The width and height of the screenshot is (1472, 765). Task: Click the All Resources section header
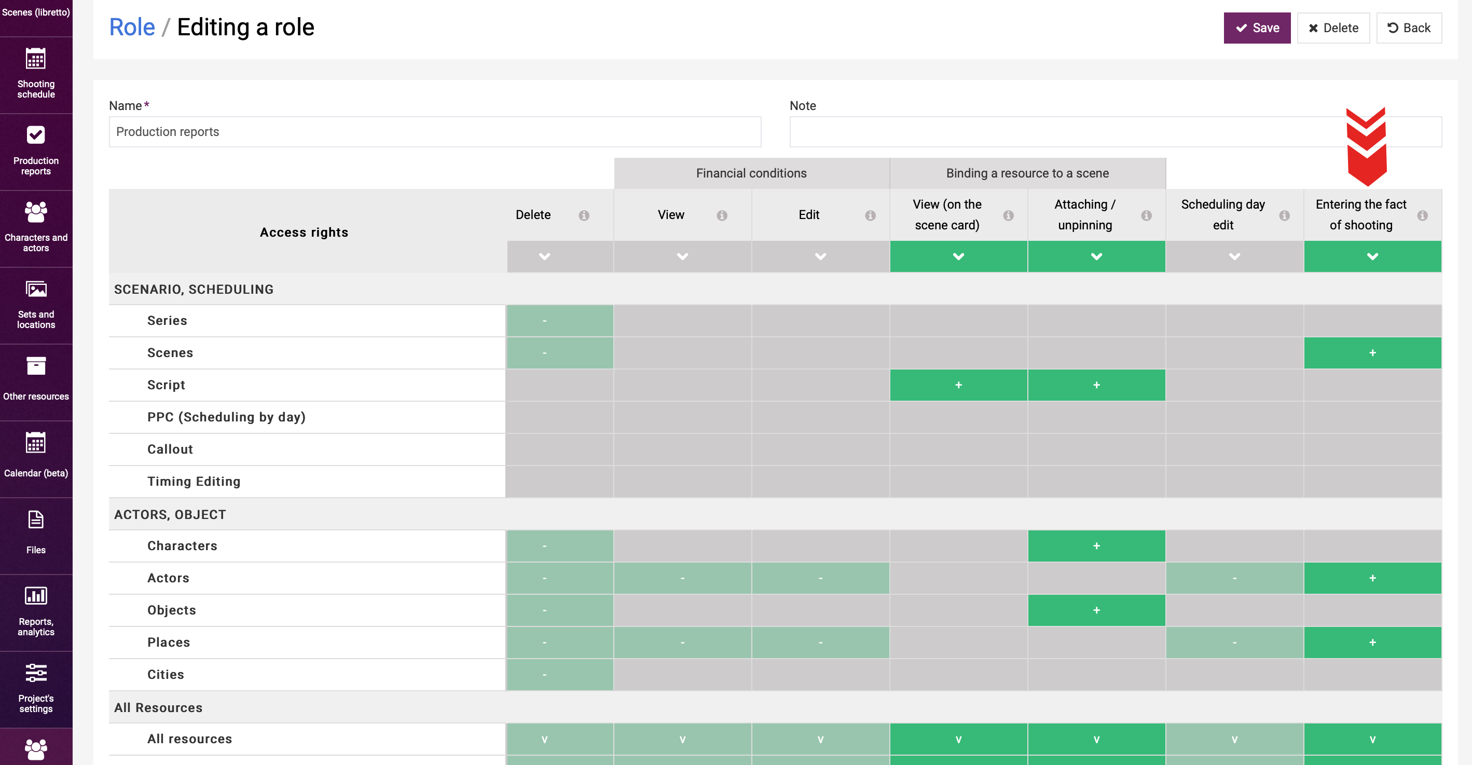tap(158, 708)
